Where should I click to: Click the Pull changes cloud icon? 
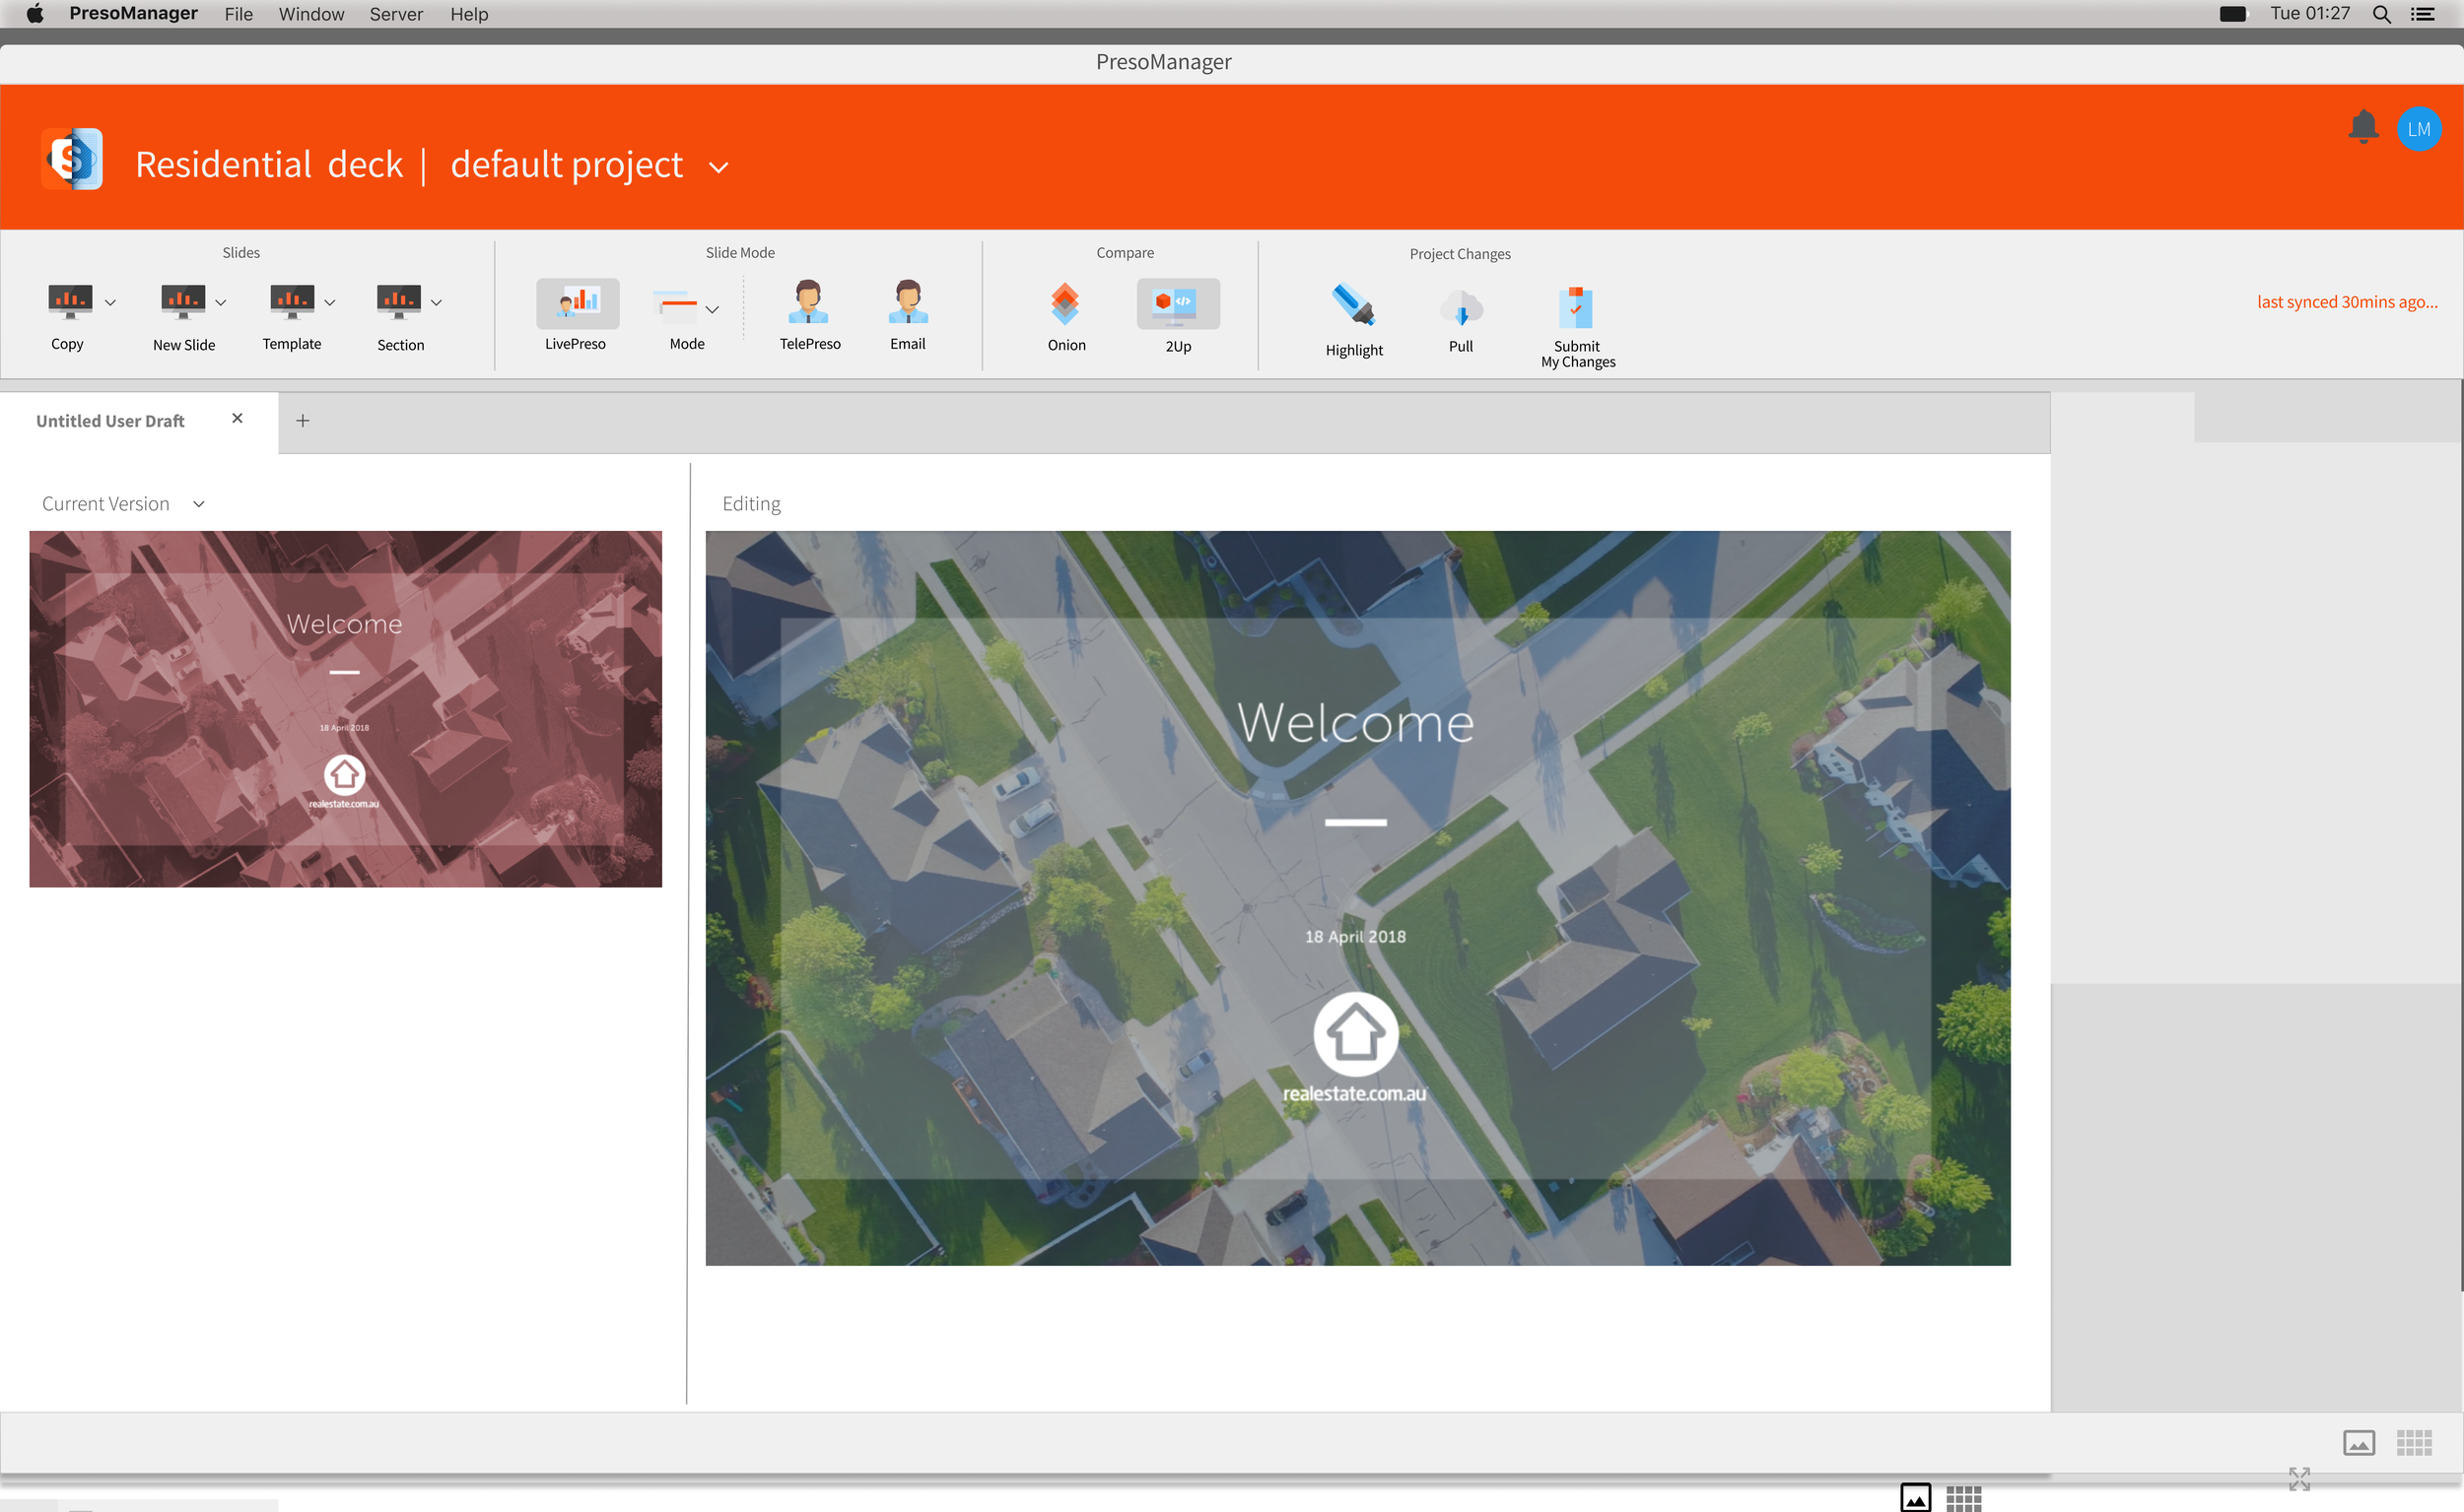(1461, 308)
